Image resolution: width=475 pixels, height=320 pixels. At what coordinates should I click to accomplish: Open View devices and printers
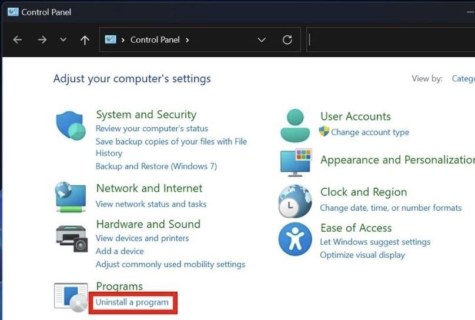pyautogui.click(x=142, y=238)
